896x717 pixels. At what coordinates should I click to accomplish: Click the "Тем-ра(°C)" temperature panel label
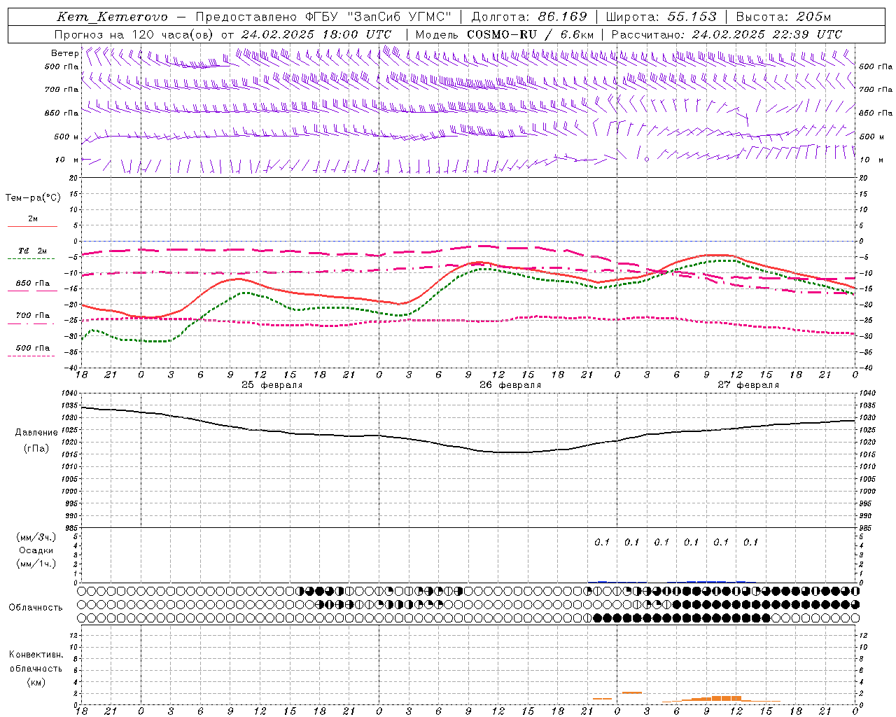pos(33,198)
